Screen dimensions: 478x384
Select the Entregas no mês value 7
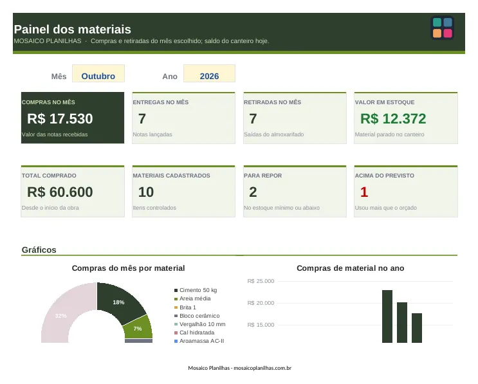[x=142, y=118]
